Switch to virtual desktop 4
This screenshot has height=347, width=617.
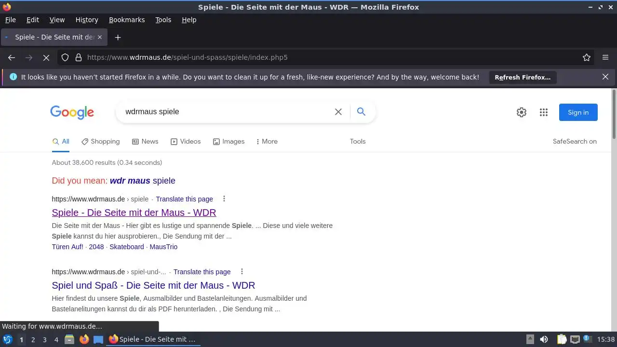coord(56,339)
